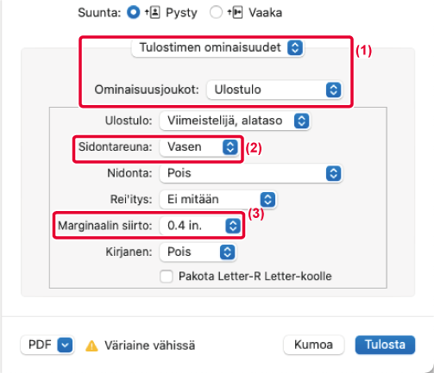The image size is (434, 373).
Task: Click arrows icon on Ominaisuusjoukot popup
Action: (334, 90)
